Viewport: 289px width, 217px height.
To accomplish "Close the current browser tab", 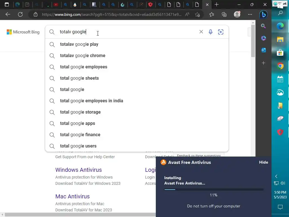I will pyautogui.click(x=207, y=5).
